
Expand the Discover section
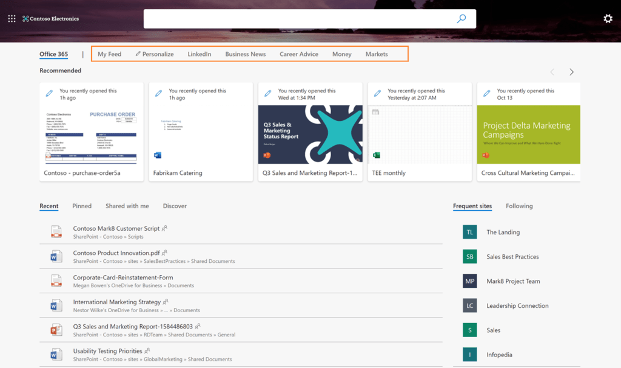175,206
